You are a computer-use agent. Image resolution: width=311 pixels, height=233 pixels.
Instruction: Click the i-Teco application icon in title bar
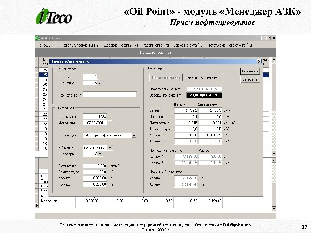tap(37, 38)
